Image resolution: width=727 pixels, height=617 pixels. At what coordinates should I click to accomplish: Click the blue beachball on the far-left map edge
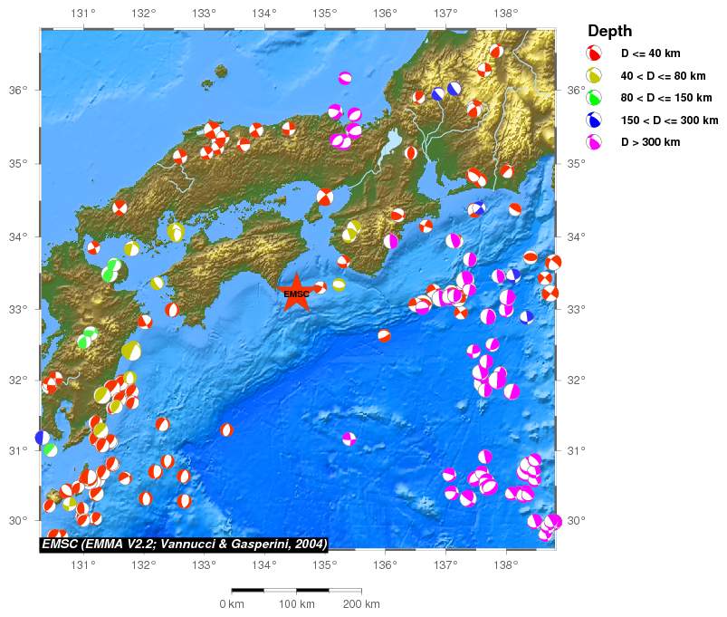pyautogui.click(x=43, y=438)
